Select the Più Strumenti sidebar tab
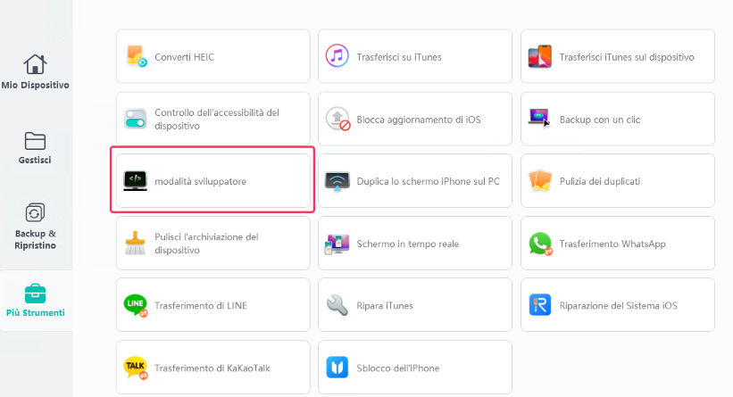Image resolution: width=733 pixels, height=397 pixels. pyautogui.click(x=35, y=301)
